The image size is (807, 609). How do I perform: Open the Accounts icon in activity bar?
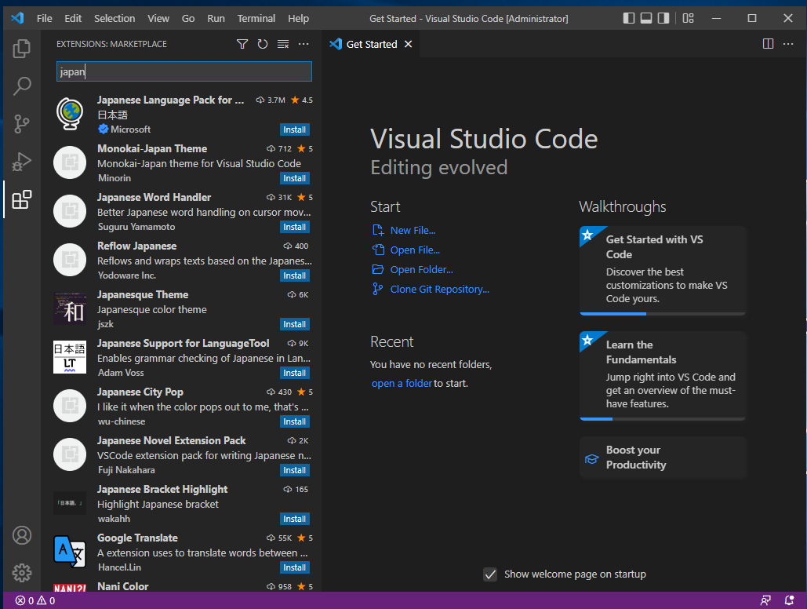(22, 535)
